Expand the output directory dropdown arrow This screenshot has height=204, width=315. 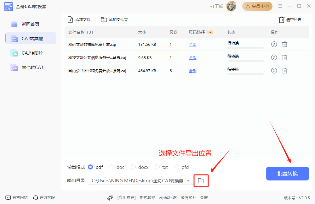[x=188, y=181]
